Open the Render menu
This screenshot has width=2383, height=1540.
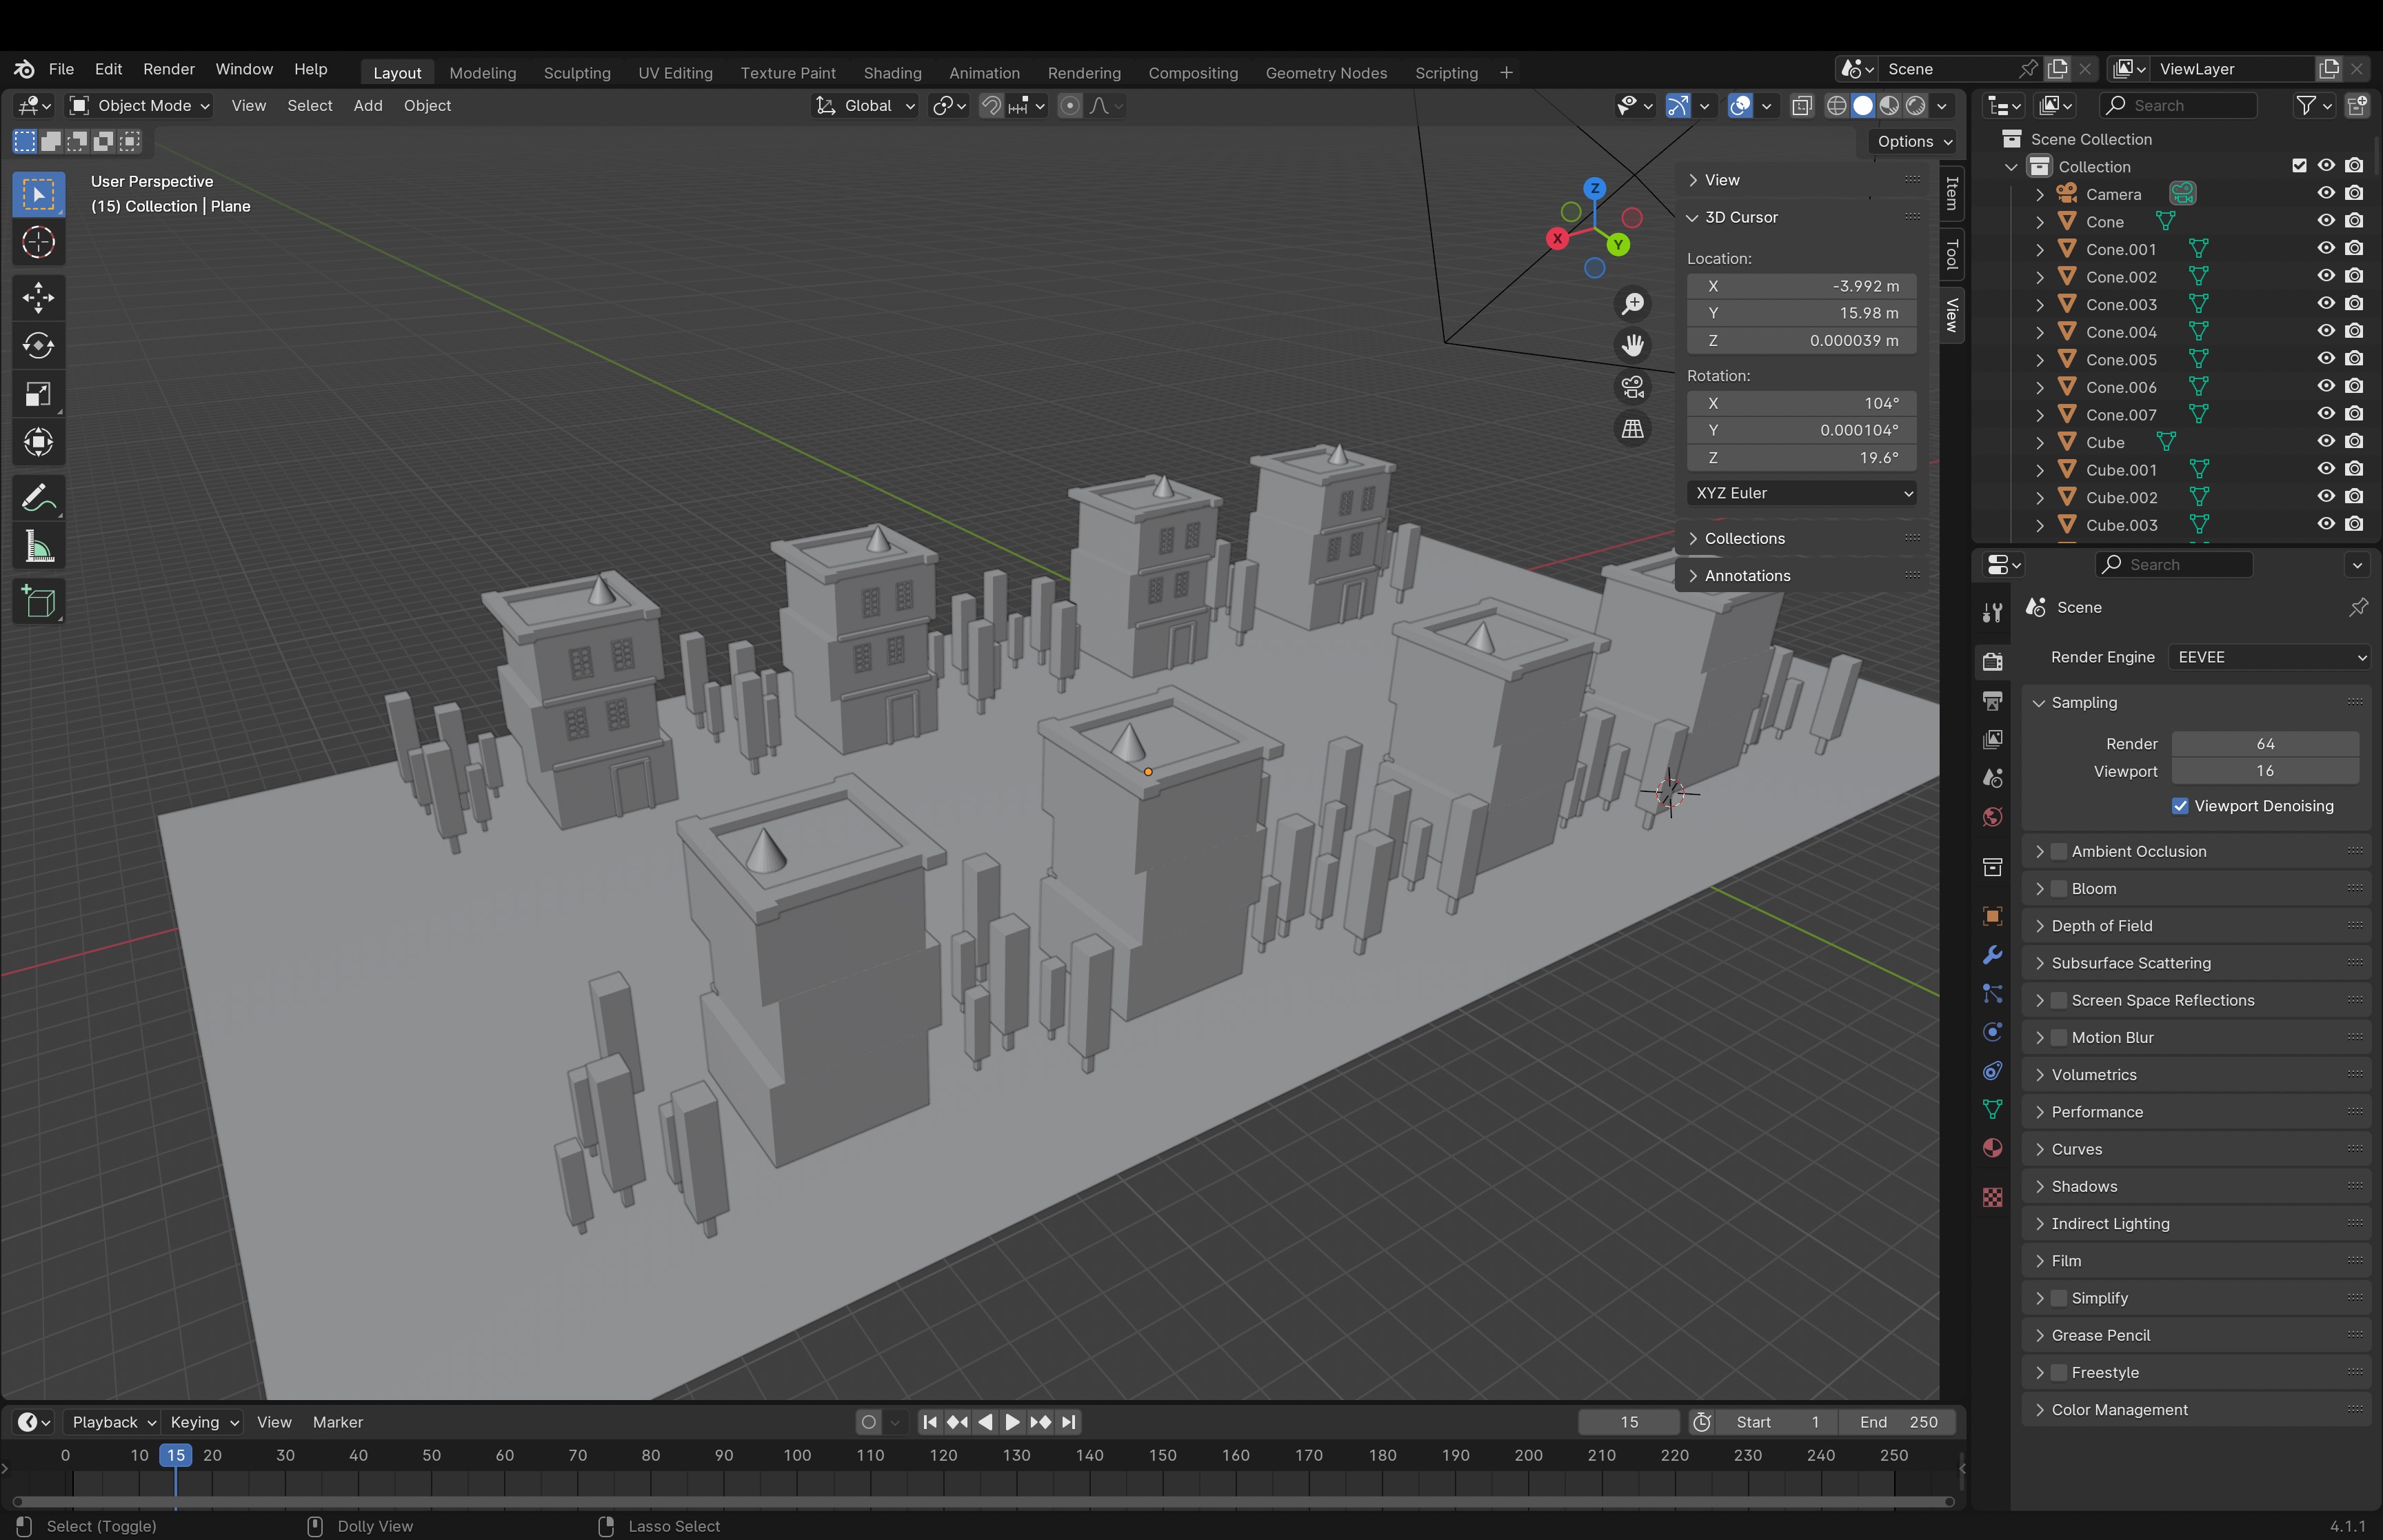[x=168, y=69]
